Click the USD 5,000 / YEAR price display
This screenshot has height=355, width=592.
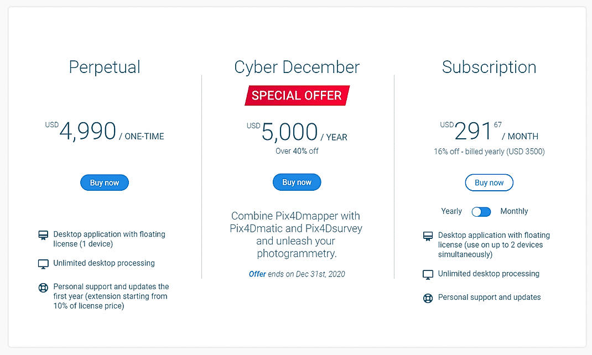point(297,131)
